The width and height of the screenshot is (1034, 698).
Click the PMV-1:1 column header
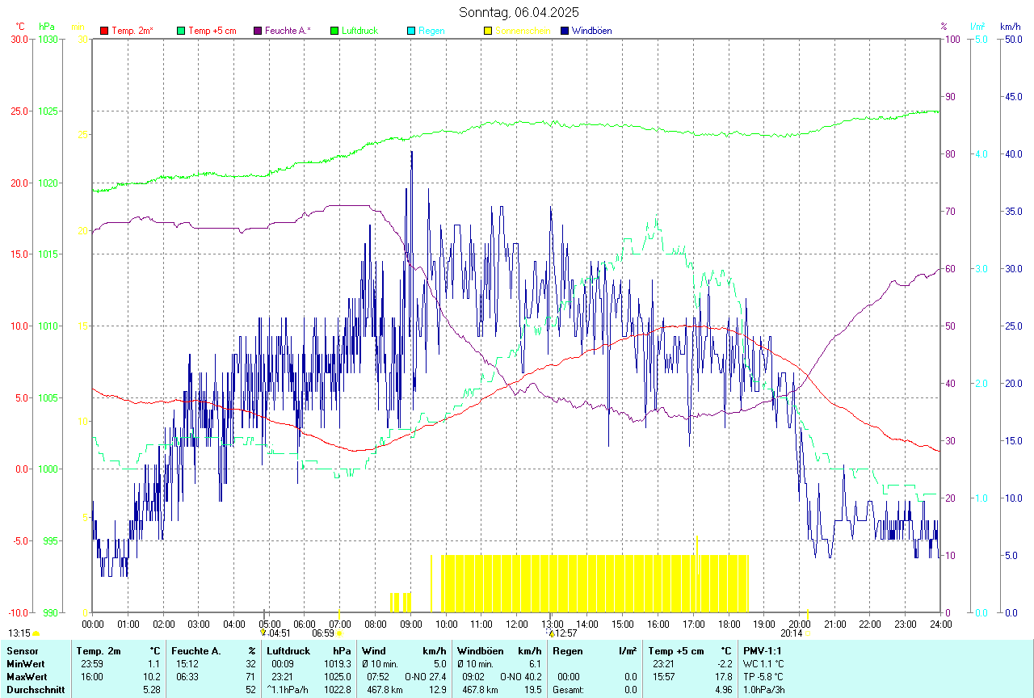764,650
